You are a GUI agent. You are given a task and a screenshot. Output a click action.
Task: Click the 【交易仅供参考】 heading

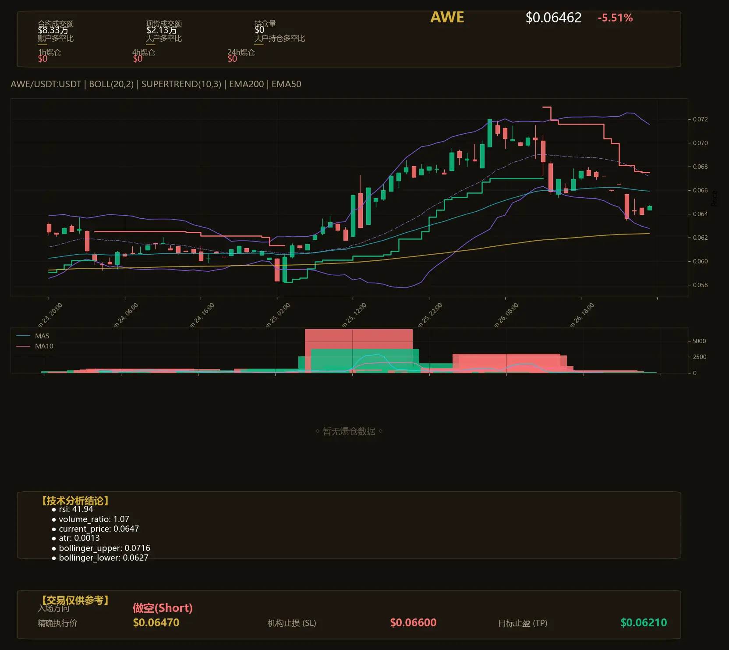(74, 600)
